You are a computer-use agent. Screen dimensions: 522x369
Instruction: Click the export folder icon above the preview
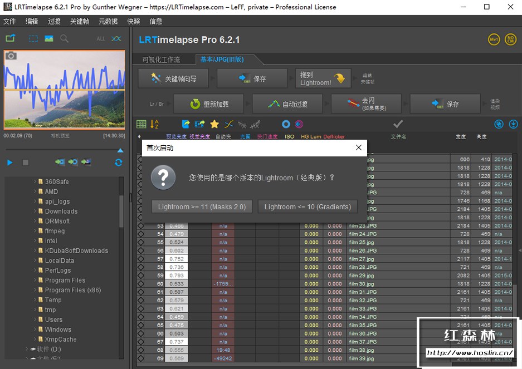[x=11, y=38]
